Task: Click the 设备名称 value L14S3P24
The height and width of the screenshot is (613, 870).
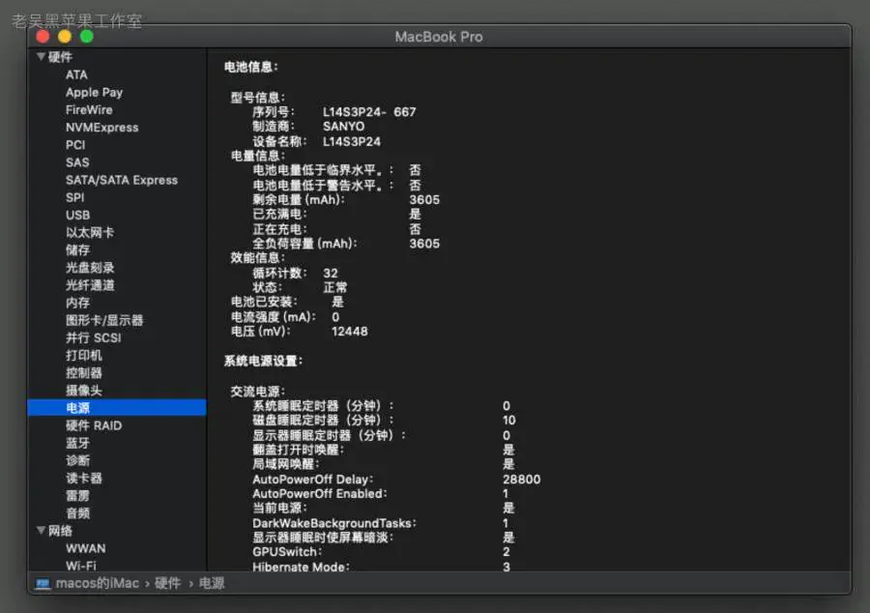Action: [352, 141]
